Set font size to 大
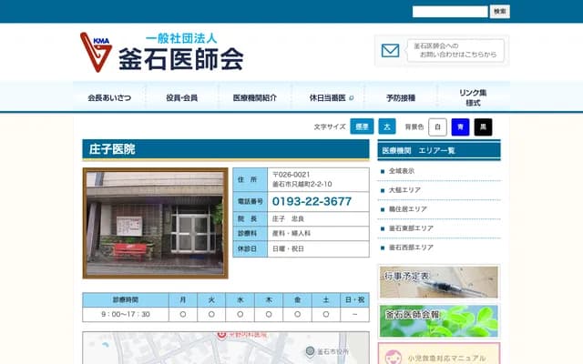 tap(387, 127)
